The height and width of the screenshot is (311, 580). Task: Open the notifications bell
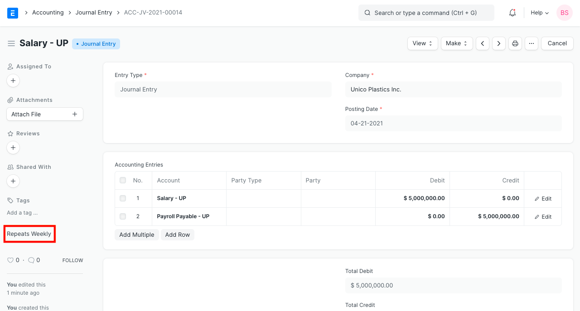point(512,13)
